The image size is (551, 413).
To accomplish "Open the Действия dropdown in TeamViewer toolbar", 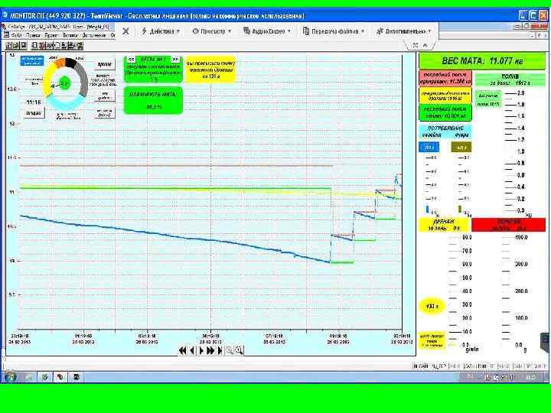I will point(161,31).
